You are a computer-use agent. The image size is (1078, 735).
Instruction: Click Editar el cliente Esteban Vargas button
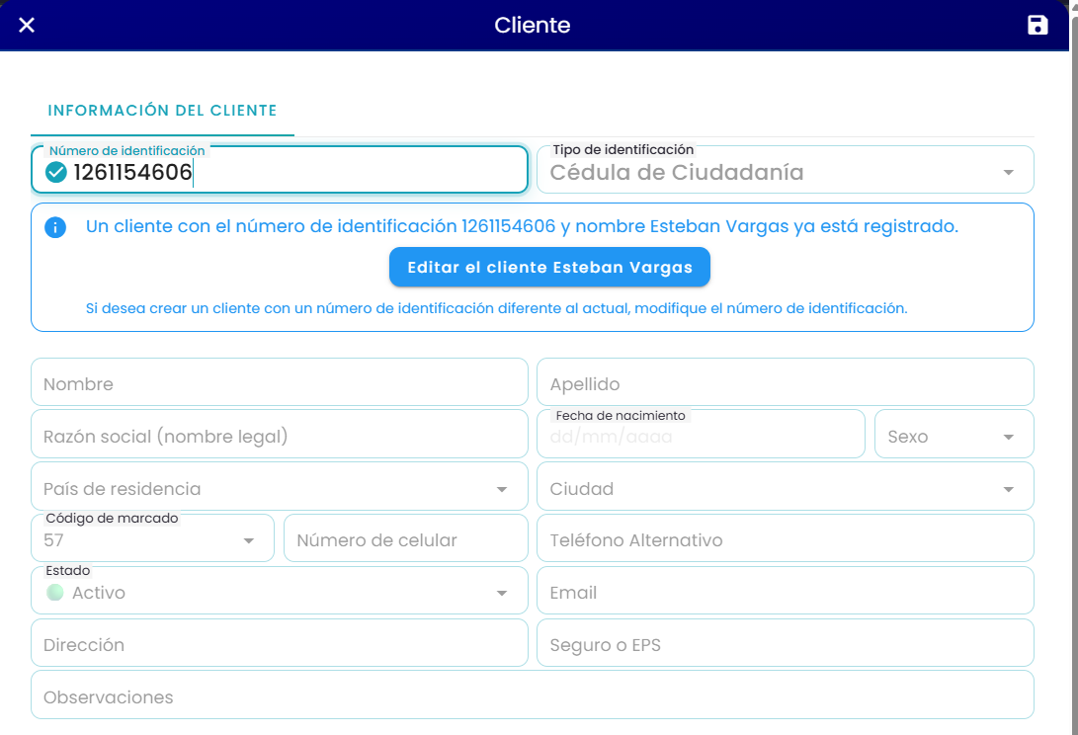tap(549, 267)
